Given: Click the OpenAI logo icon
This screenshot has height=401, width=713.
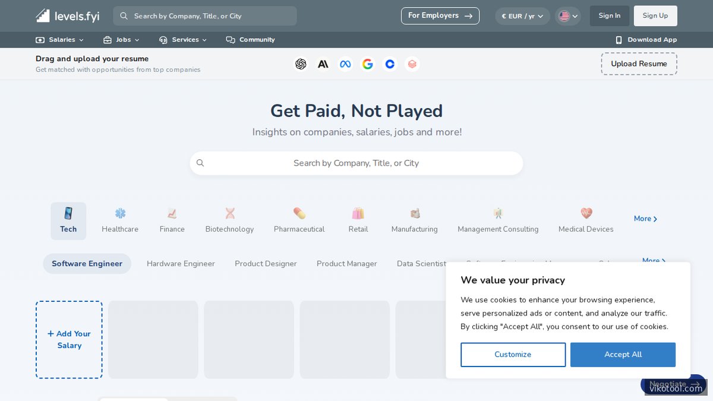Looking at the screenshot, I should (301, 64).
